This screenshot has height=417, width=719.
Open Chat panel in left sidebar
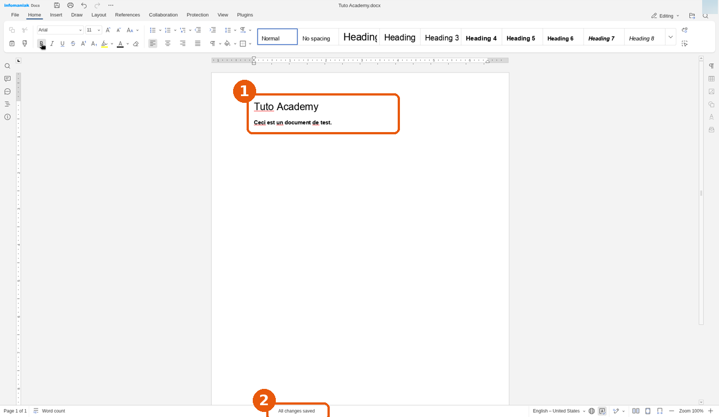pos(7,92)
